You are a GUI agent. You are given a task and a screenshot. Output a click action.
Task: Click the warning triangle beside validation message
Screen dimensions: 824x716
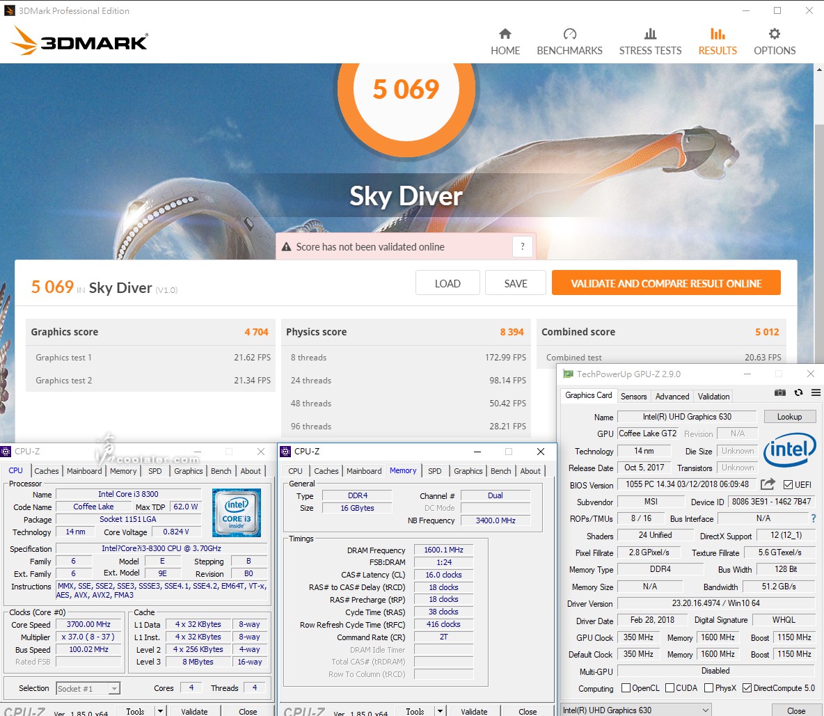(x=287, y=247)
